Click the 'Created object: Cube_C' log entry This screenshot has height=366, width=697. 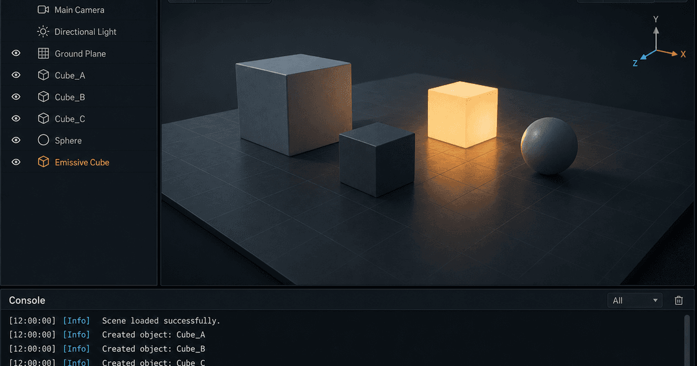click(154, 362)
